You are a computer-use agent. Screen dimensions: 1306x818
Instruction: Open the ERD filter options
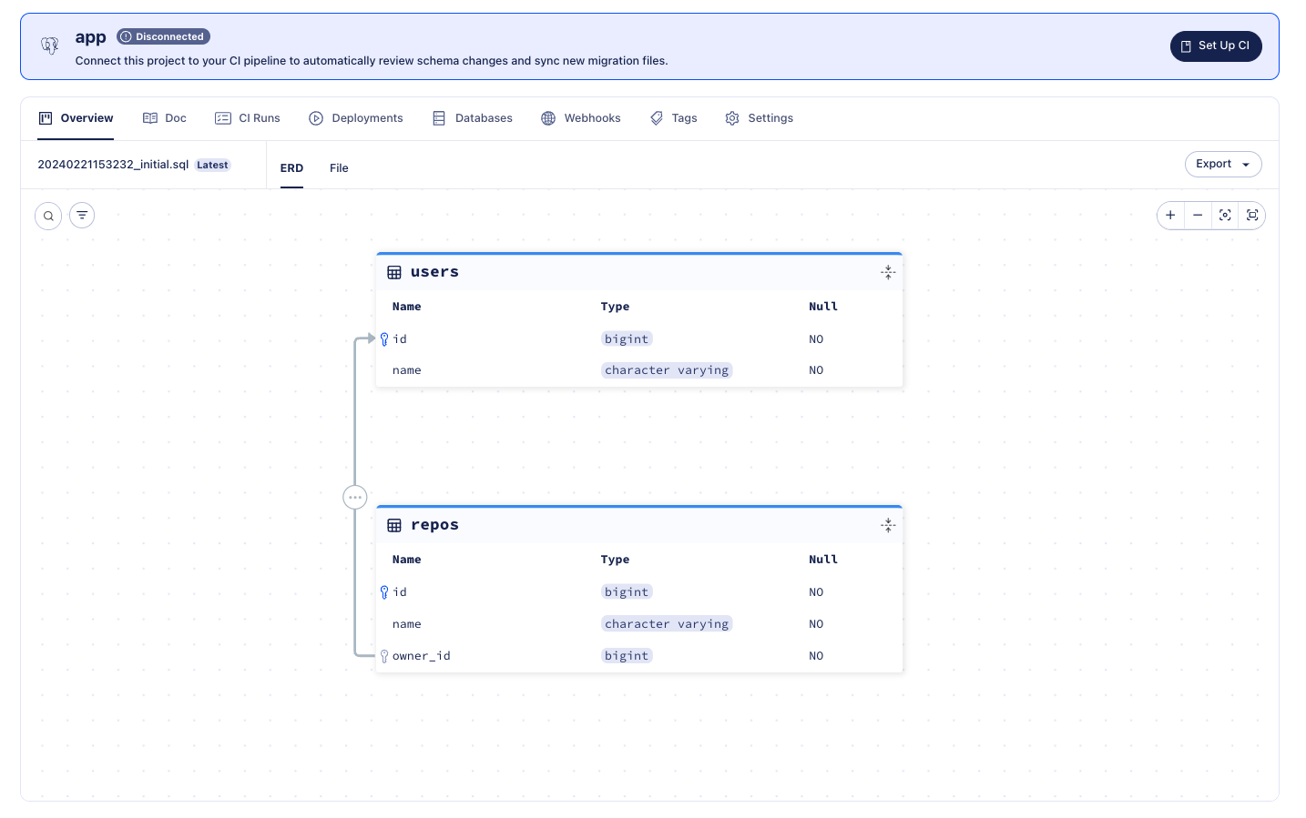82,215
